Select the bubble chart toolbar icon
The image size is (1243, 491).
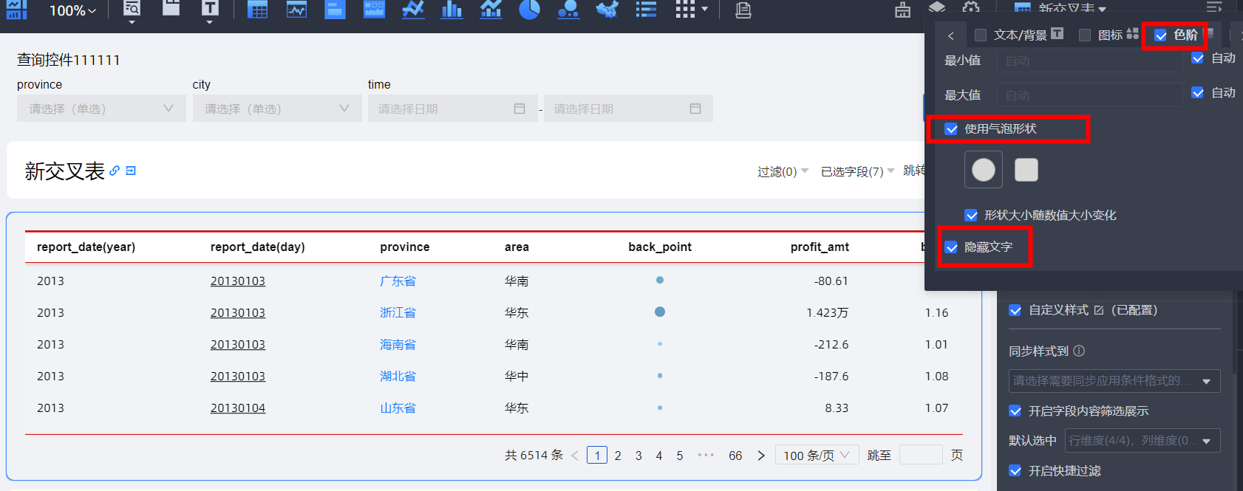pyautogui.click(x=568, y=10)
